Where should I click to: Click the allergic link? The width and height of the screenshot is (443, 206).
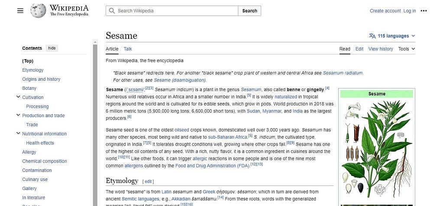pos(200,158)
